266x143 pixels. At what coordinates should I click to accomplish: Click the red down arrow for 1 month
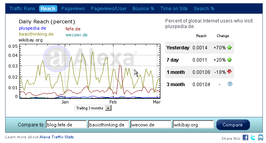(x=230, y=71)
